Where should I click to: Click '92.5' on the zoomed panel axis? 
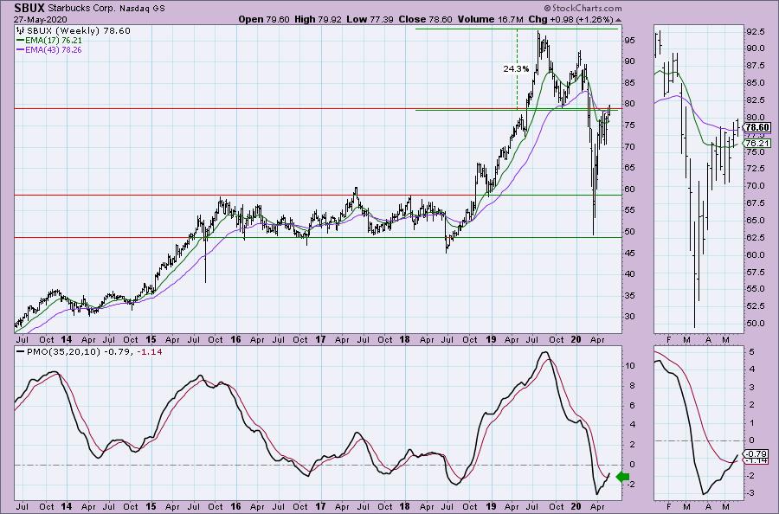tap(755, 31)
